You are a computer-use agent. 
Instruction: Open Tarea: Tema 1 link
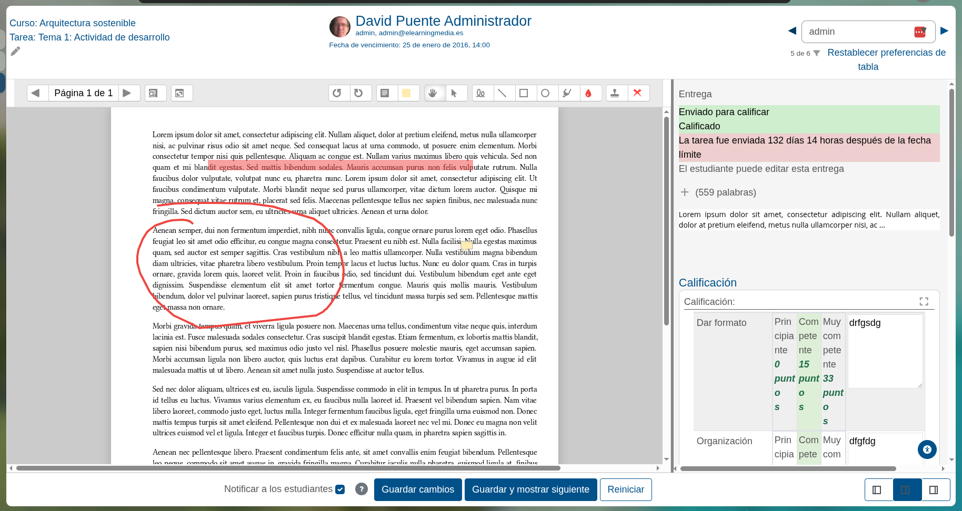click(89, 37)
